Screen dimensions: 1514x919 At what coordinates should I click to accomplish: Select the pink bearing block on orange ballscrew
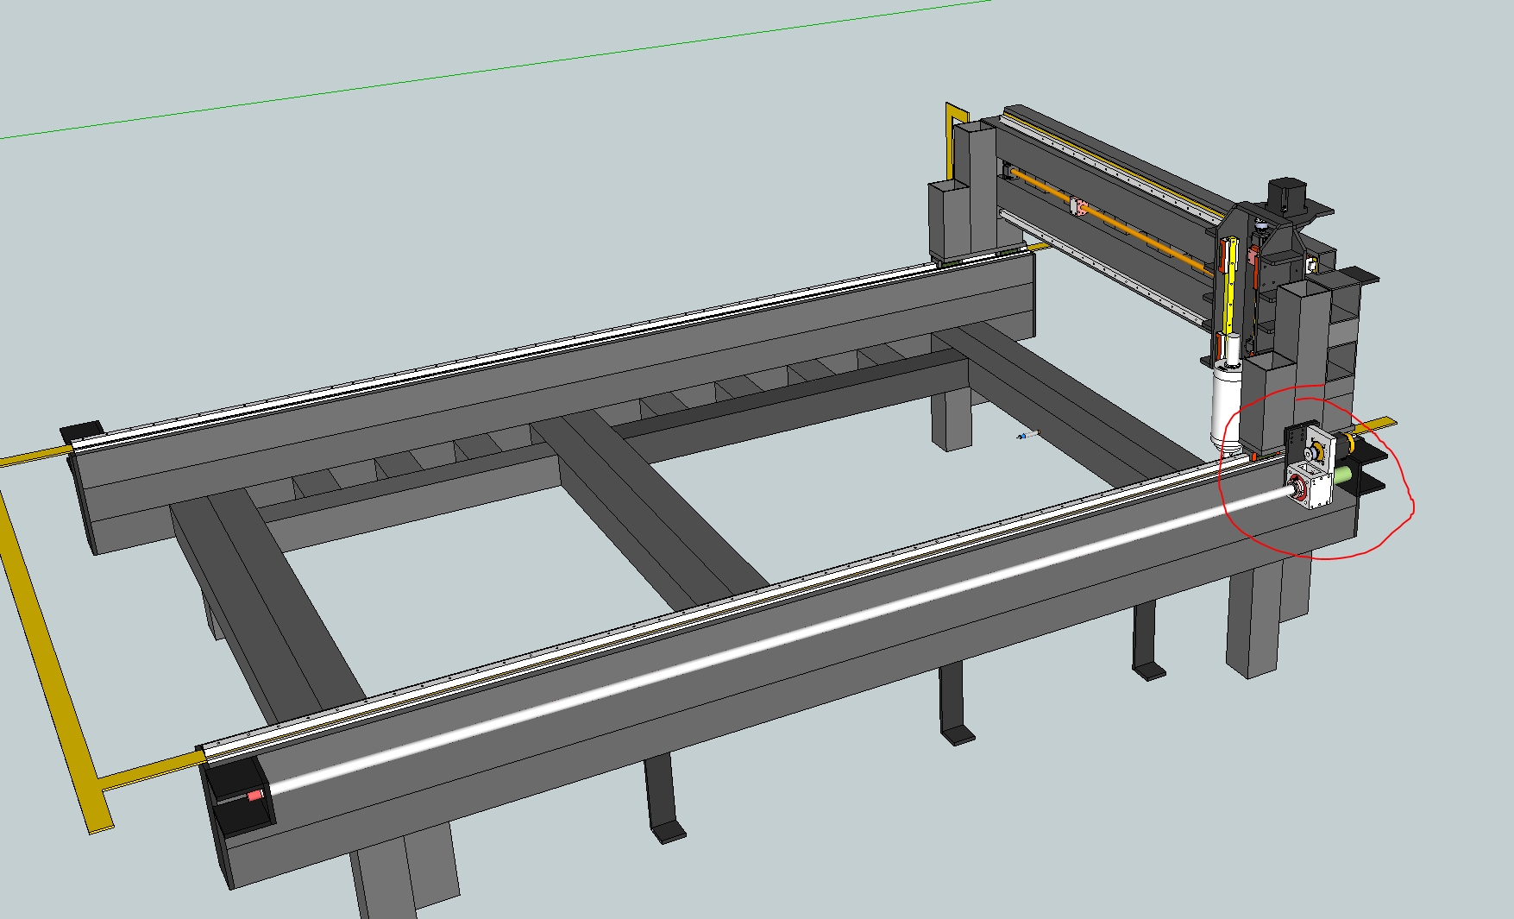pyautogui.click(x=1077, y=207)
